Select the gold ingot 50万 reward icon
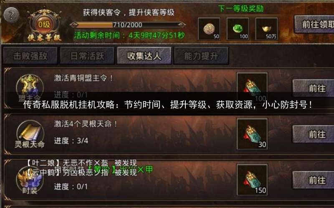This screenshot has width=334, height=208. tap(266, 29)
